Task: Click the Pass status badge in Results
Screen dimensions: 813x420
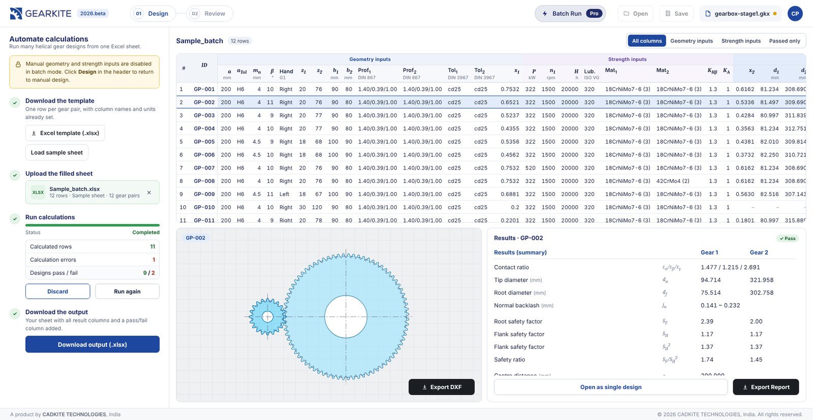Action: pos(788,238)
